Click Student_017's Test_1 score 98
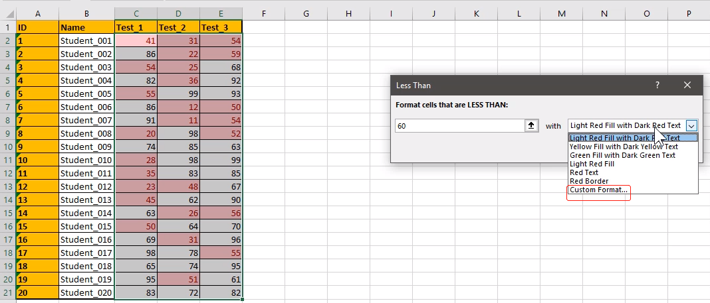The image size is (710, 303). coord(136,253)
